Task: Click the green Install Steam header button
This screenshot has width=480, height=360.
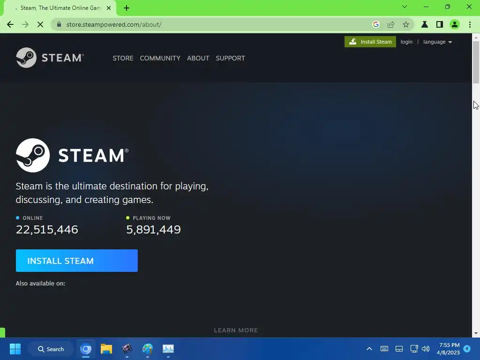Action: [x=370, y=42]
